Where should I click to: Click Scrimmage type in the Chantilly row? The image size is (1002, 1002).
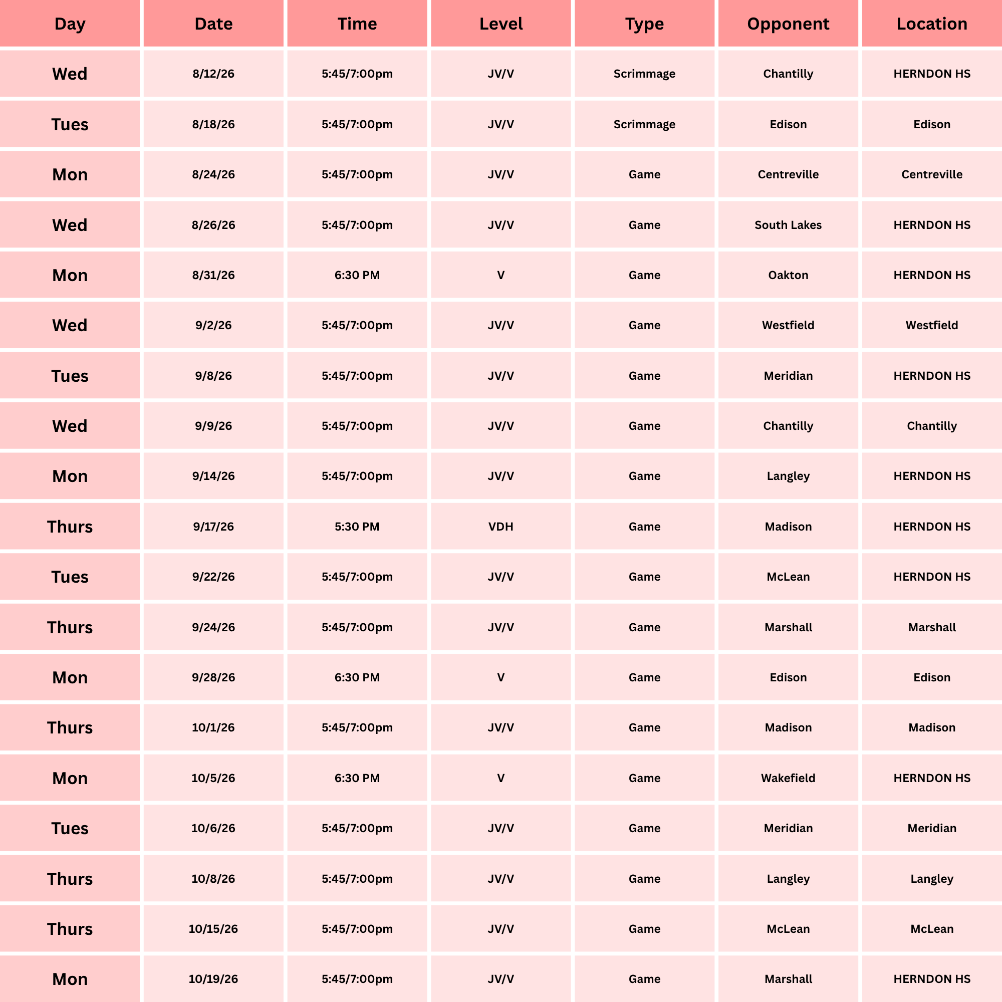coord(644,74)
